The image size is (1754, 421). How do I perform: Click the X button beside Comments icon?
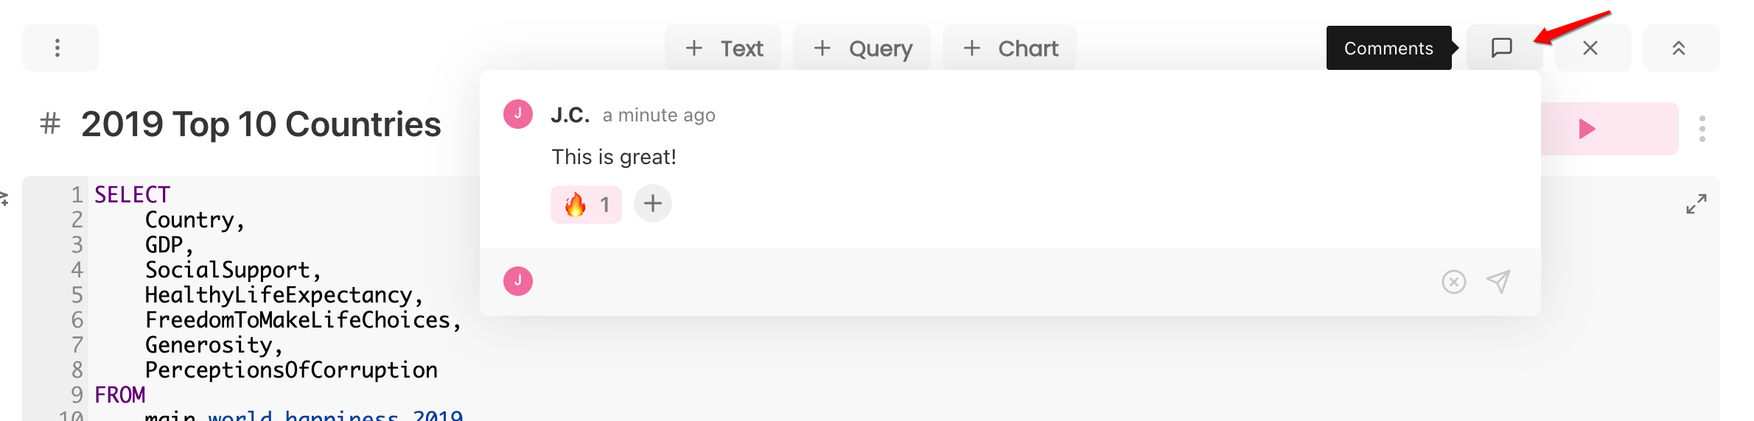click(1590, 48)
